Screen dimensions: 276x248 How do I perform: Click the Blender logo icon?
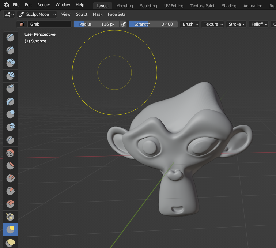point(6,5)
